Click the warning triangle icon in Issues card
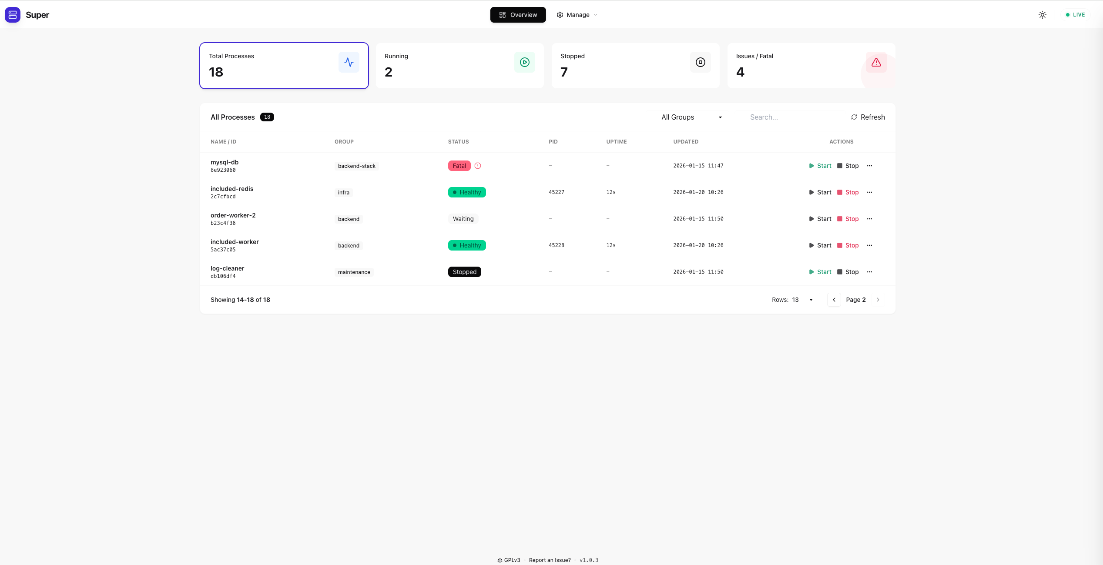The width and height of the screenshot is (1103, 565). point(876,62)
